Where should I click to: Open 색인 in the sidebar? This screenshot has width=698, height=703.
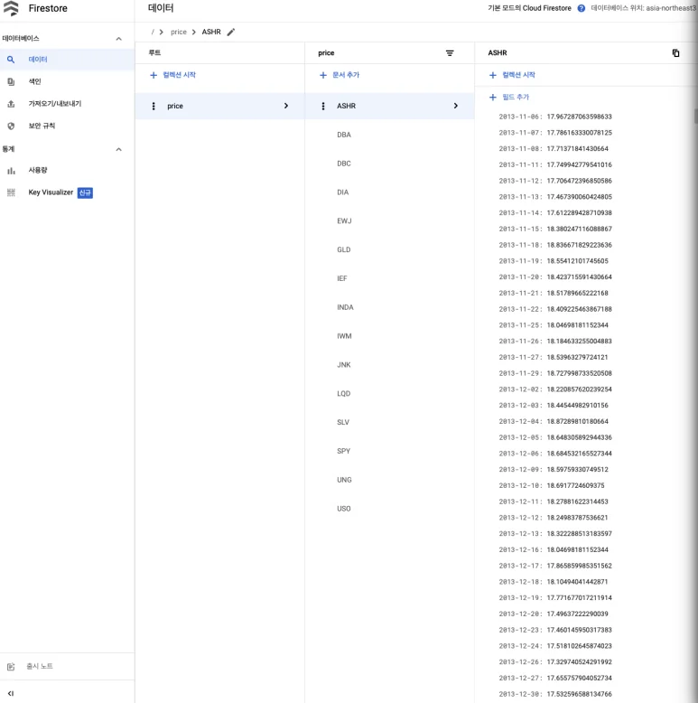34,81
